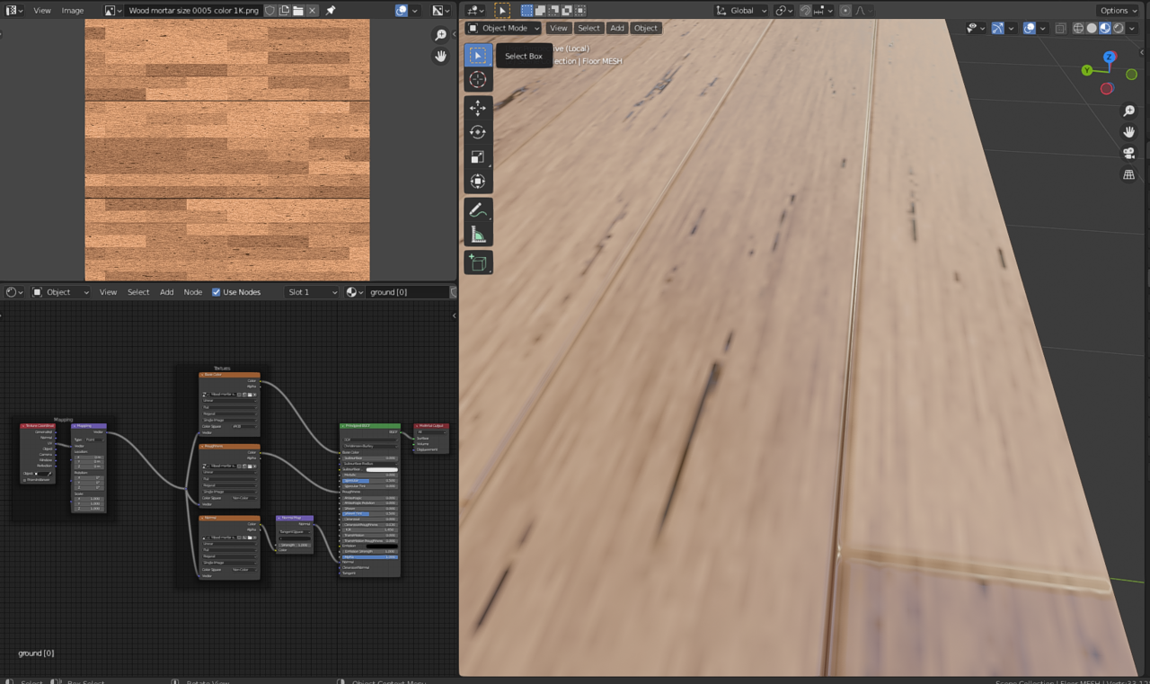Viewport: 1150px width, 684px height.
Task: Pick the Measure tool
Action: click(x=478, y=235)
